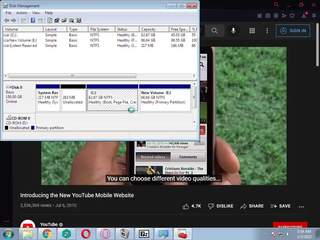Click the YouTube voice search microphone
This screenshot has height=240, width=320.
point(233,31)
